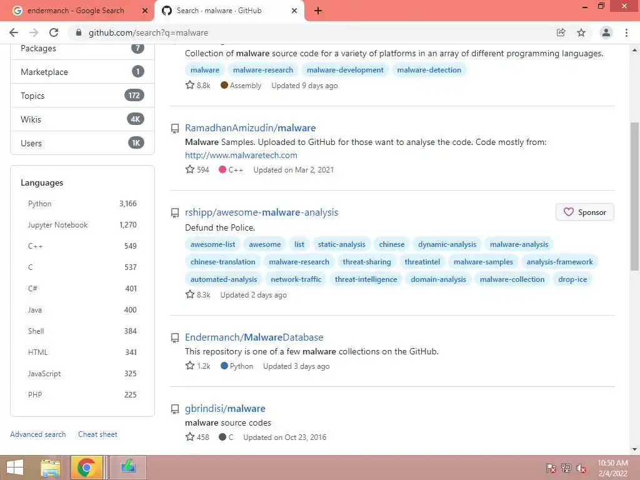Click the scrollbar down arrow
The image size is (640, 480).
point(634,449)
